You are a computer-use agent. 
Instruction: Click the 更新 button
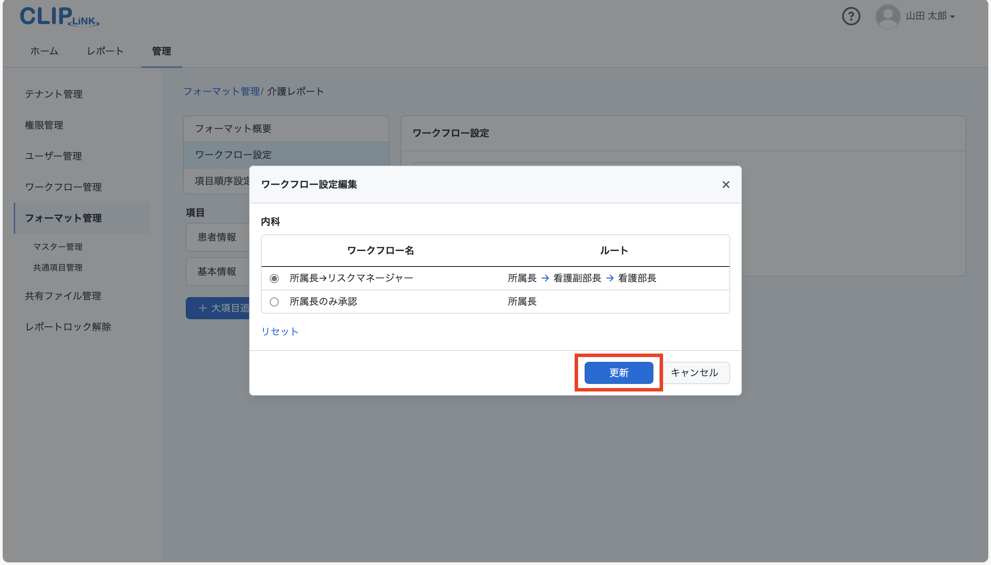[x=618, y=373]
